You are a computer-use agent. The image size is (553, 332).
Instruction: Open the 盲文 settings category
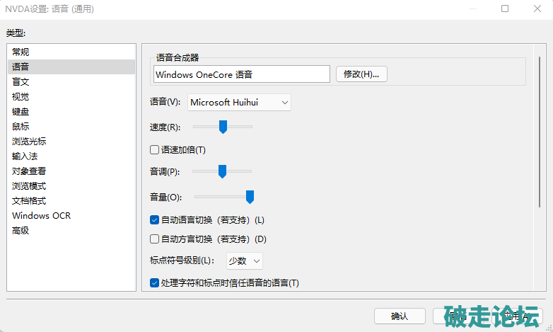[21, 81]
